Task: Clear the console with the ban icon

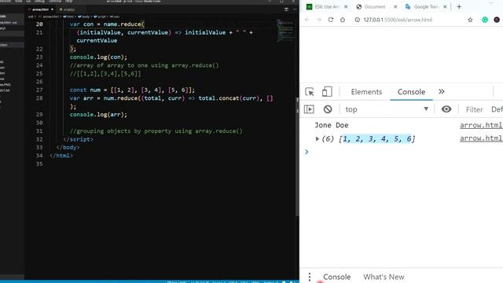Action: 328,109
